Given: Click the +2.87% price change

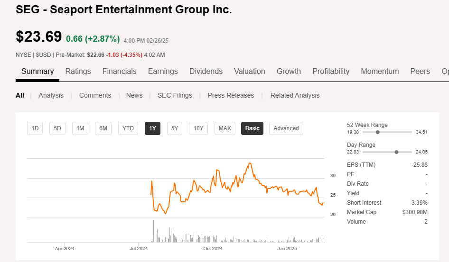Looking at the screenshot, I should pyautogui.click(x=102, y=39).
